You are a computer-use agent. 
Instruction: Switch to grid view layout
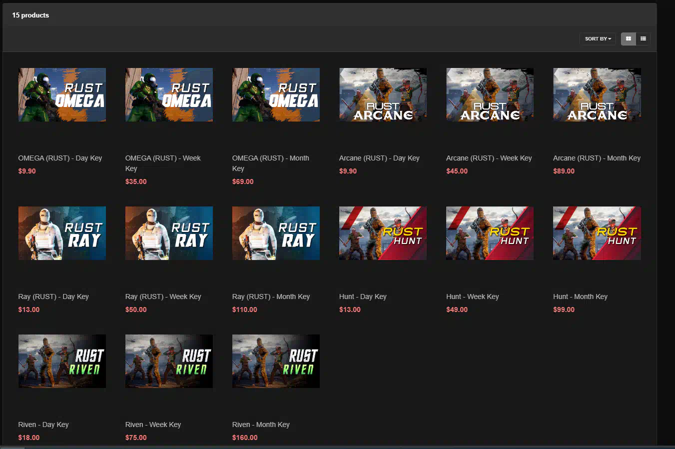point(629,38)
